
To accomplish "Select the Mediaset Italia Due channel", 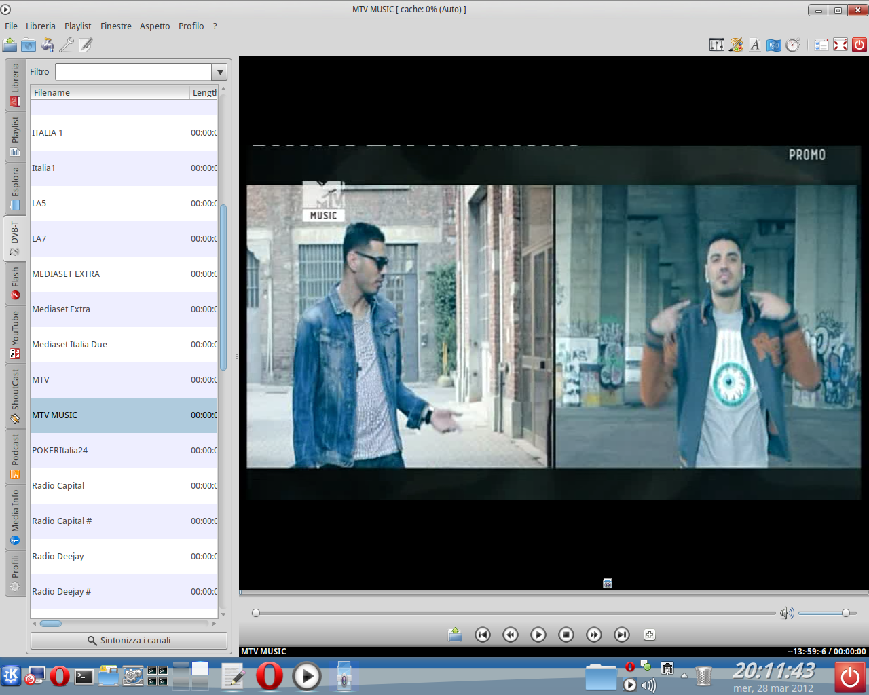I will 124,345.
